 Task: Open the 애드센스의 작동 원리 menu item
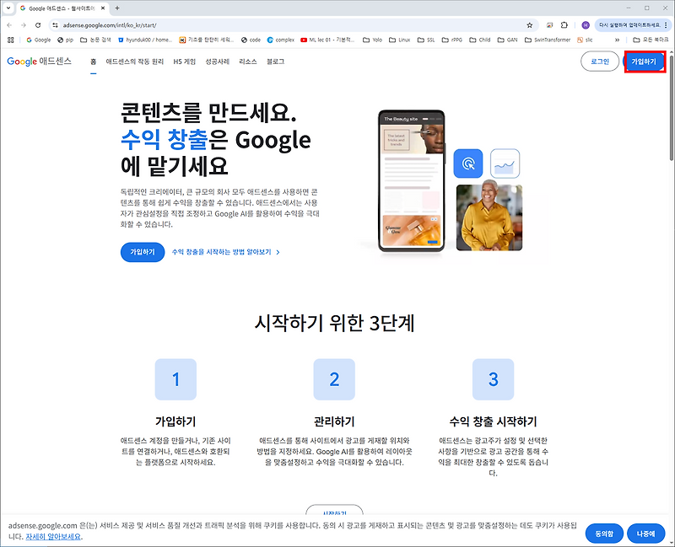[135, 62]
